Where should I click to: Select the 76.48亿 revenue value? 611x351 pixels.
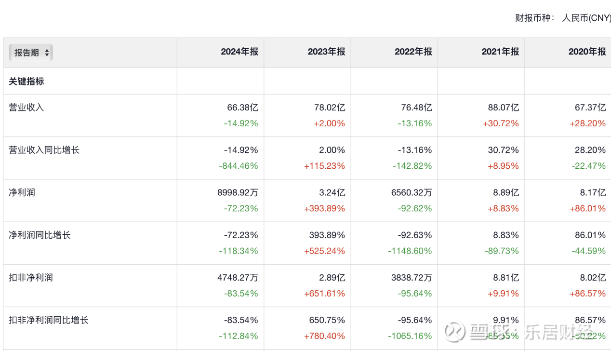(417, 108)
